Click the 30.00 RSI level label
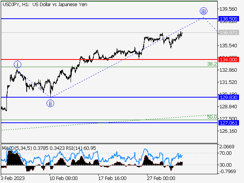The image size is (244, 183). pyautogui.click(x=225, y=165)
